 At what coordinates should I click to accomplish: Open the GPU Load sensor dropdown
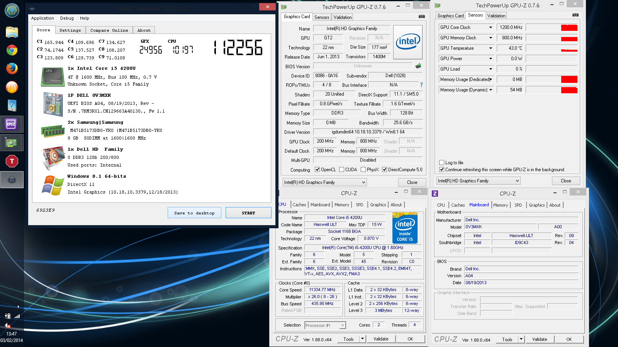pos(491,69)
